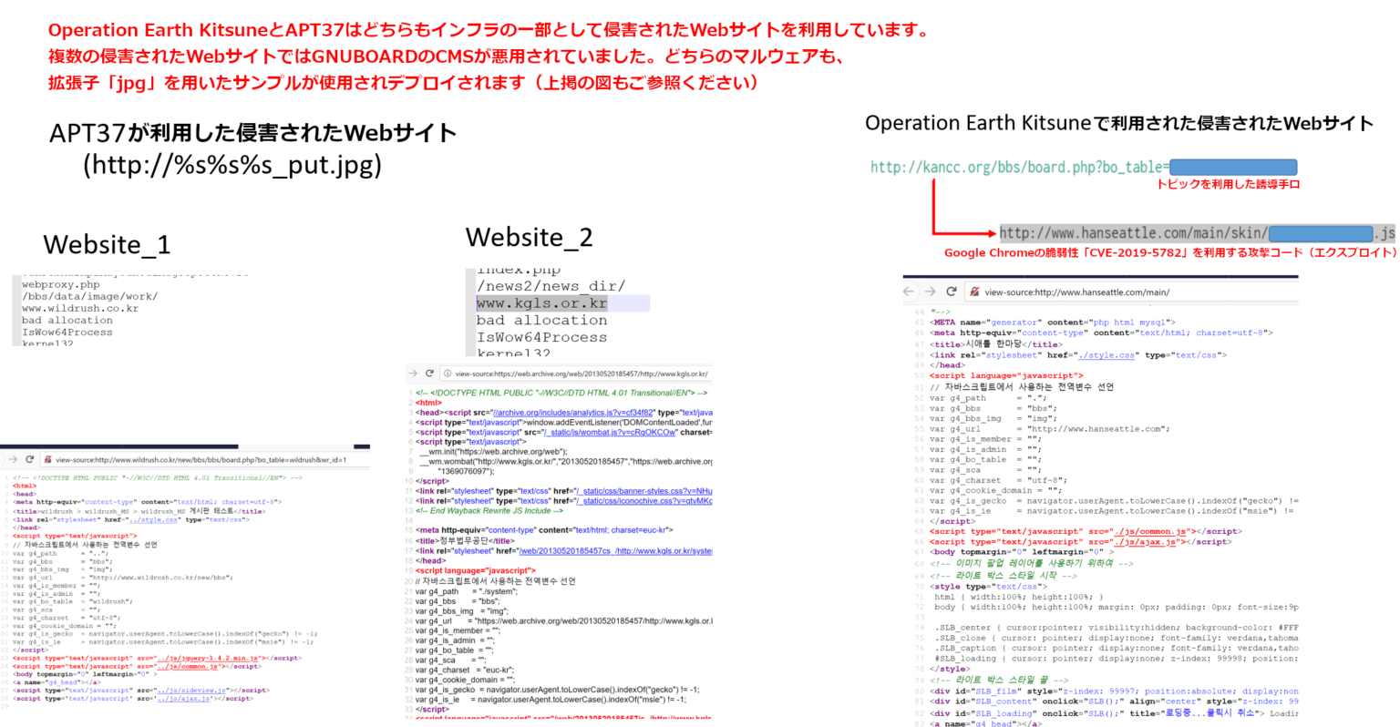Click the www.wildrush.co.kr string under Website_1
Viewport: 1400px width, 727px height.
tap(80, 309)
